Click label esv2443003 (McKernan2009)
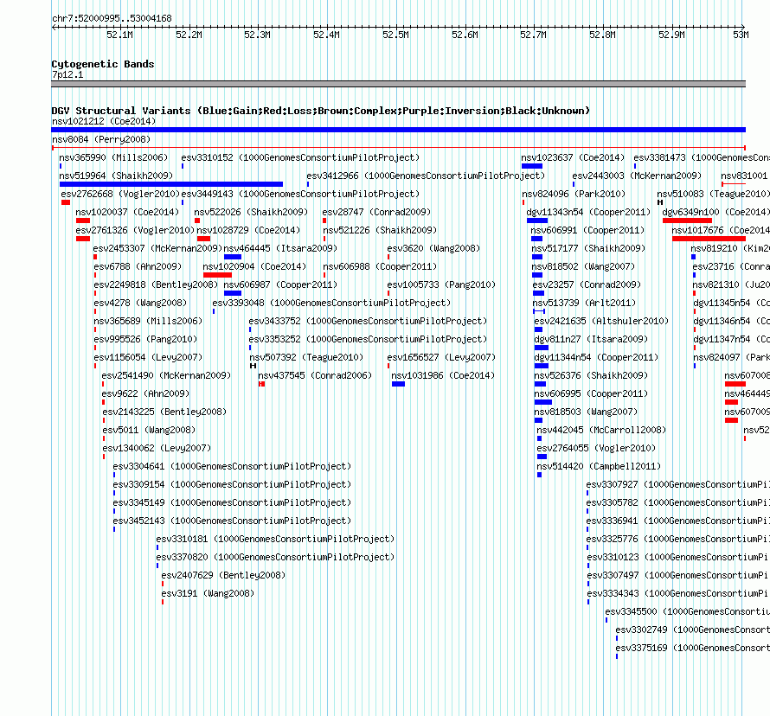The width and height of the screenshot is (770, 716). [x=637, y=176]
